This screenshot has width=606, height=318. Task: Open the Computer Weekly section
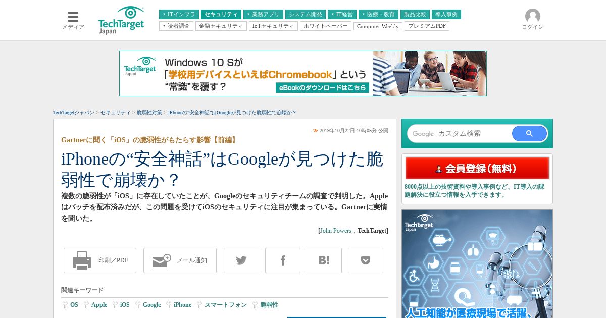[x=378, y=26]
